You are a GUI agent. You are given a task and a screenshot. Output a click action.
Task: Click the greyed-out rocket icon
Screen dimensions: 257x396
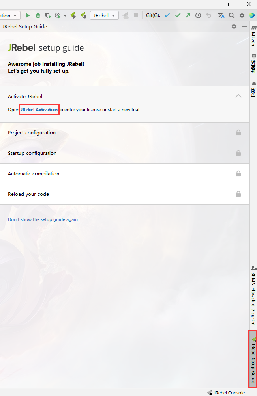pyautogui.click(x=126, y=15)
